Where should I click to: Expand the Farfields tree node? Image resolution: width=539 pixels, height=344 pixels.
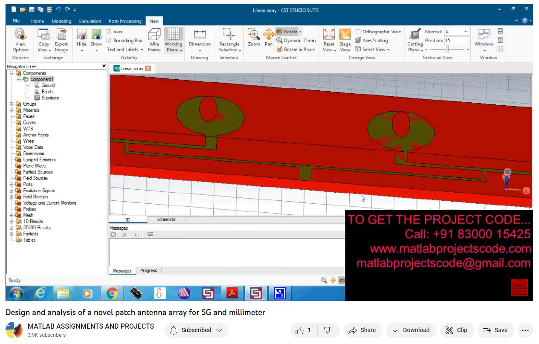pyautogui.click(x=11, y=234)
